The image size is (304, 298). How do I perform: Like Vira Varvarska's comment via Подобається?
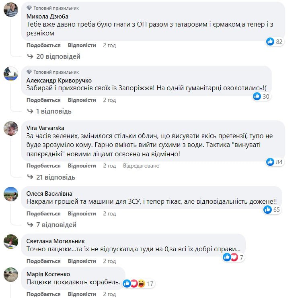[x=43, y=166]
